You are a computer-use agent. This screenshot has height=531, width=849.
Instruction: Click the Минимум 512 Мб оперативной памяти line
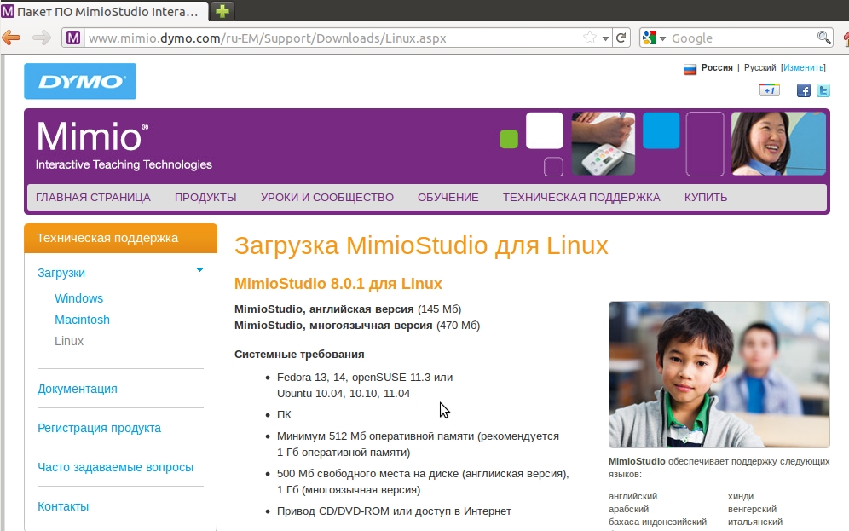pyautogui.click(x=418, y=444)
